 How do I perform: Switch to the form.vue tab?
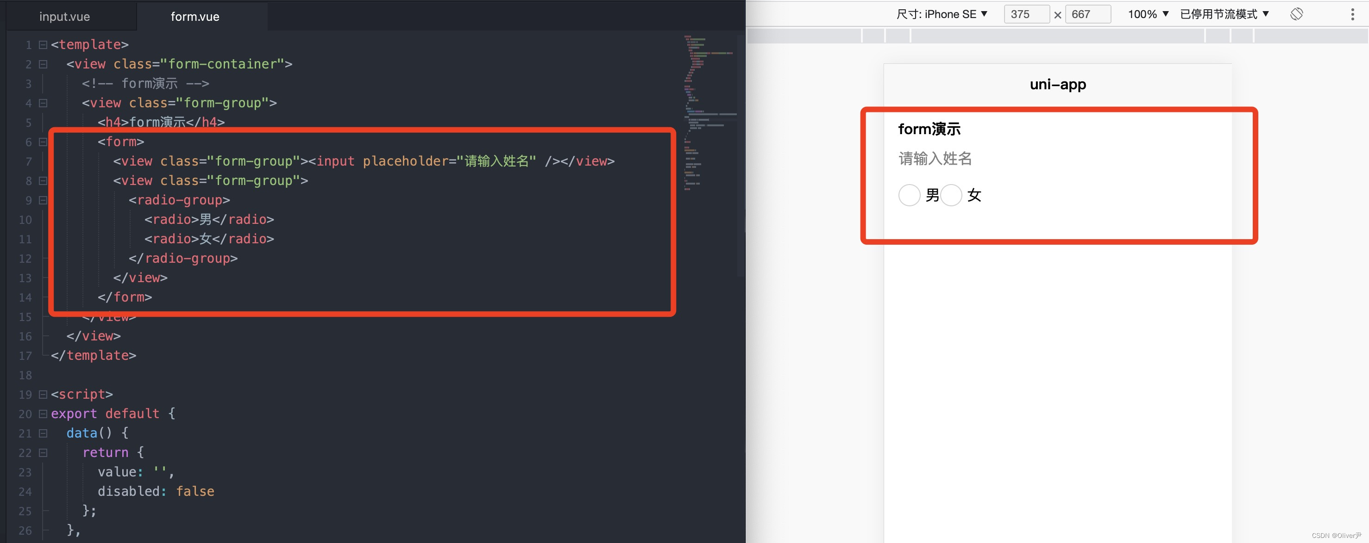pyautogui.click(x=195, y=17)
